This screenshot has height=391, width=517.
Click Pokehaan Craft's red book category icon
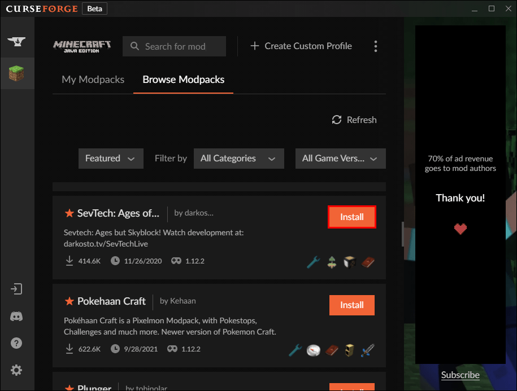tap(332, 350)
